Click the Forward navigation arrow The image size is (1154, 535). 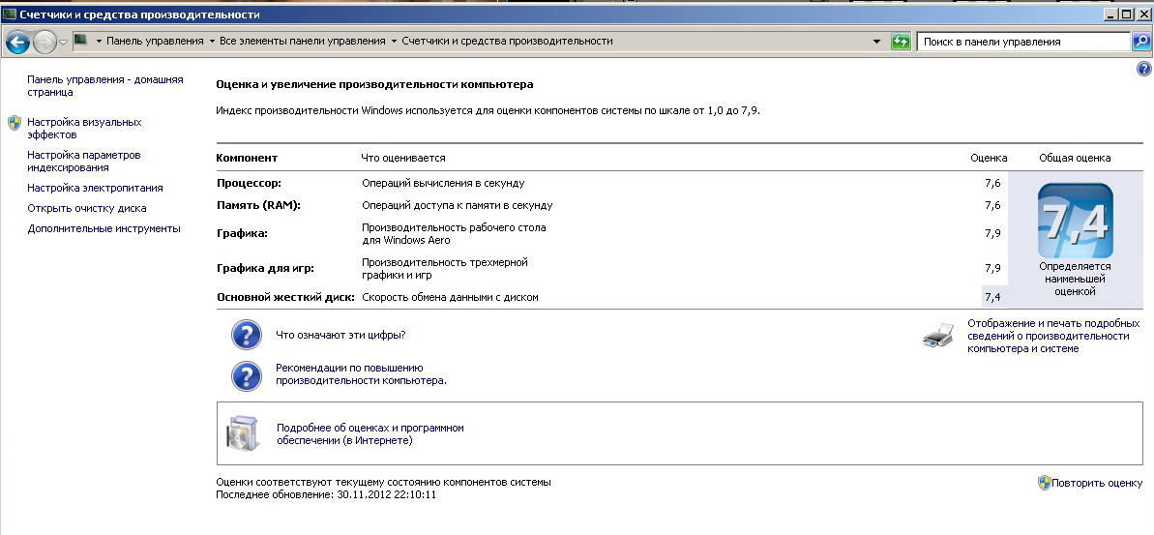point(44,42)
